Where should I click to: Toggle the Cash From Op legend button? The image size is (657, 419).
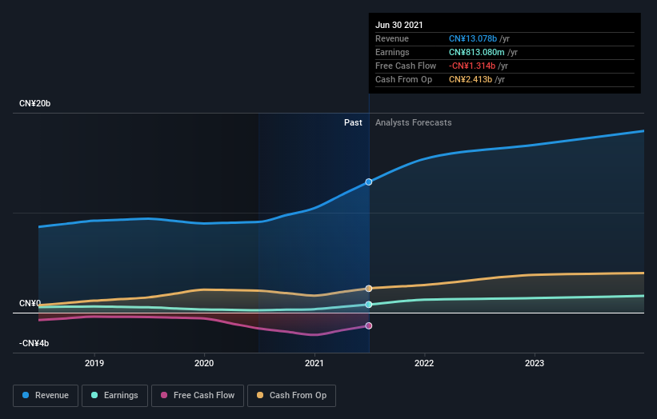tap(291, 396)
